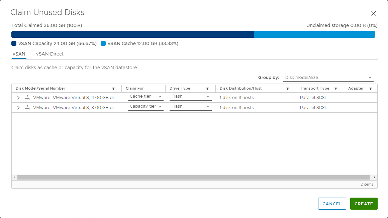
Task: Expand the 8.00 GB disk row
Action: 18,107
